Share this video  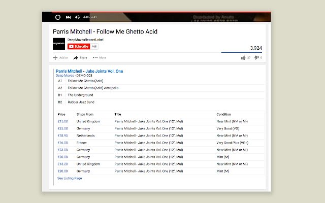click(x=80, y=57)
